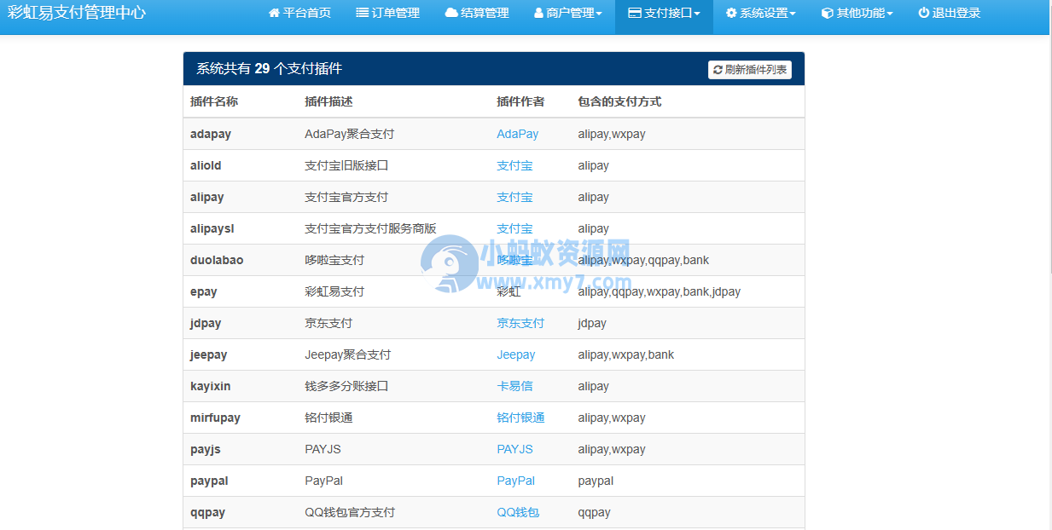Screen dimensions: 1052x530
Task: Open the 支付宝 author link in alipaysl row
Action: 514,228
